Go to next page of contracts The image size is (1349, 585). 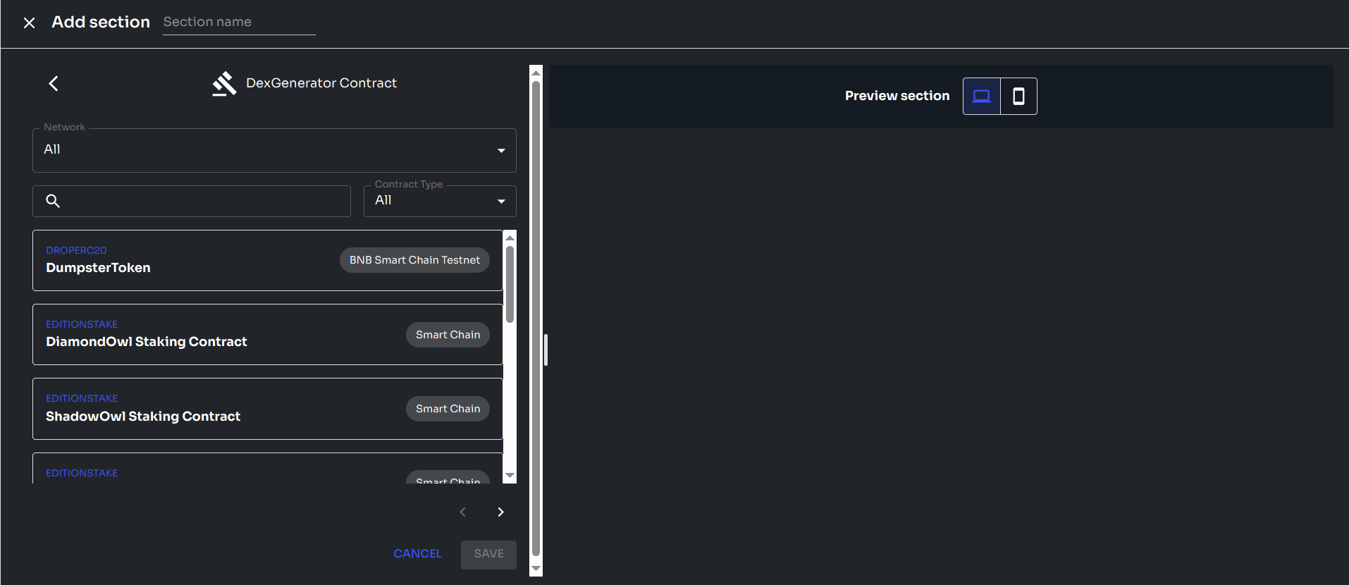coord(500,512)
